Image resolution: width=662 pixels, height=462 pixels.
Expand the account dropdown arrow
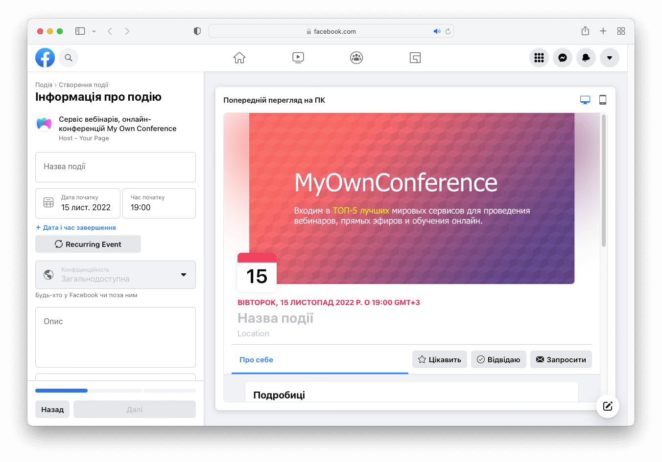point(610,58)
